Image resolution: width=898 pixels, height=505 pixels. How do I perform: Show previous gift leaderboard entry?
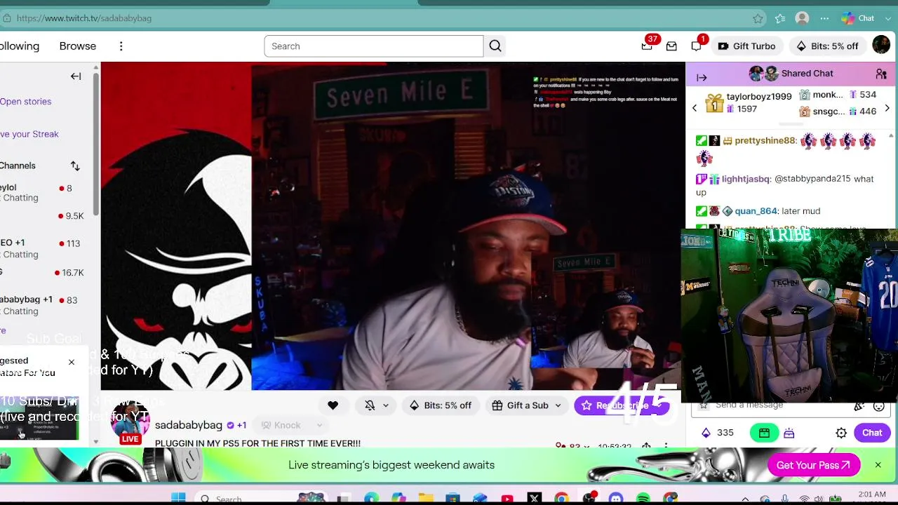pos(695,108)
